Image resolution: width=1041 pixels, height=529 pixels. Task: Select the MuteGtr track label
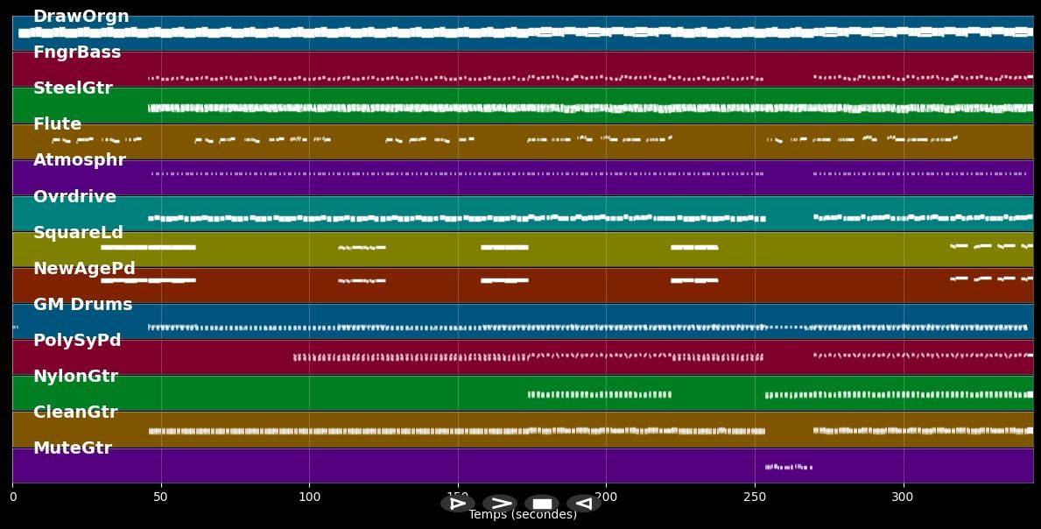[x=73, y=448]
